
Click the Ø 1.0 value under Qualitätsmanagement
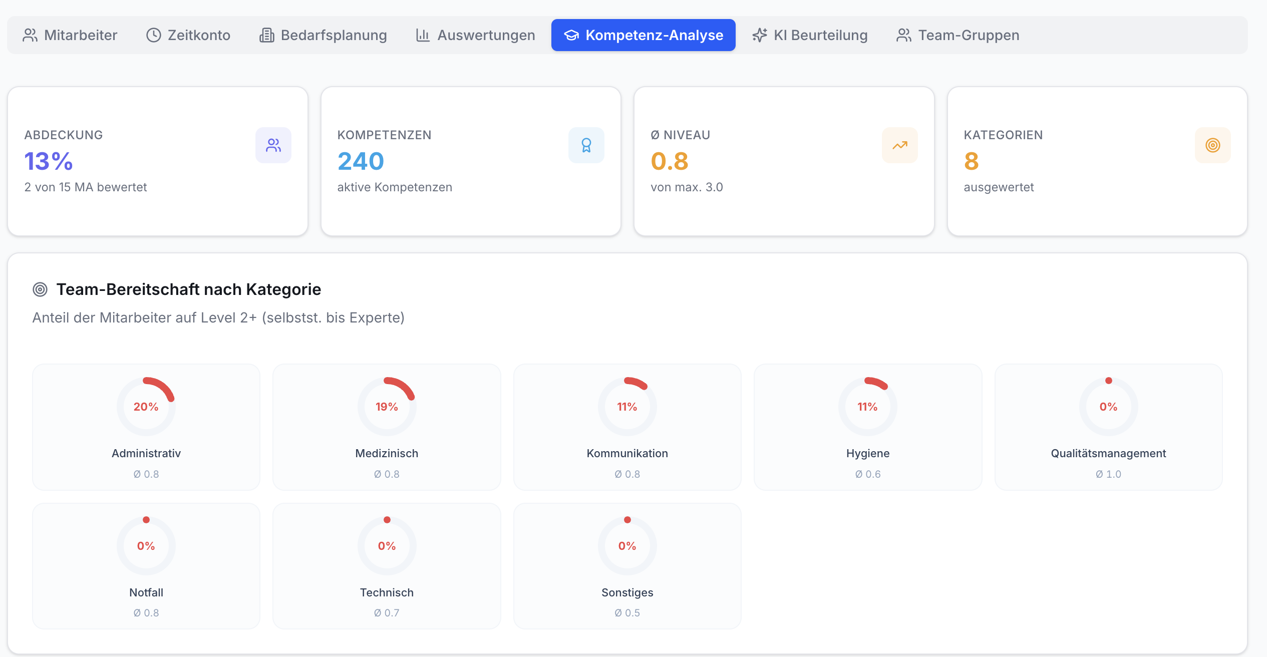point(1108,474)
